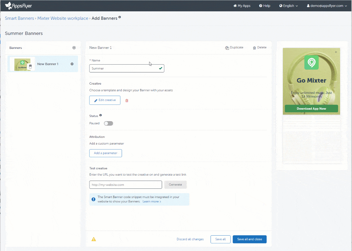The width and height of the screenshot is (352, 251).
Task: Click Save all and close button
Action: pos(249,239)
